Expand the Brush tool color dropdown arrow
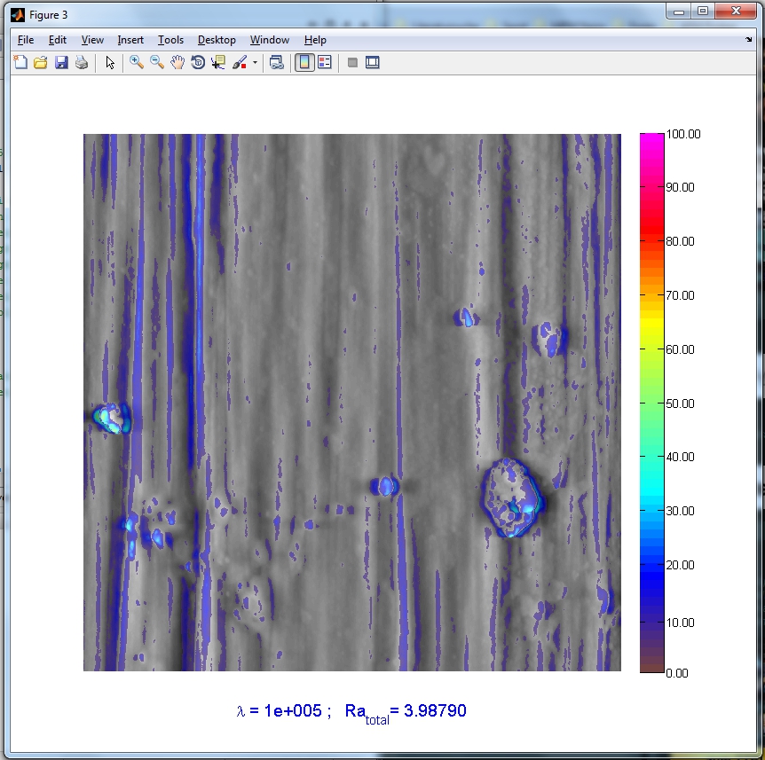The image size is (765, 760). pyautogui.click(x=255, y=63)
